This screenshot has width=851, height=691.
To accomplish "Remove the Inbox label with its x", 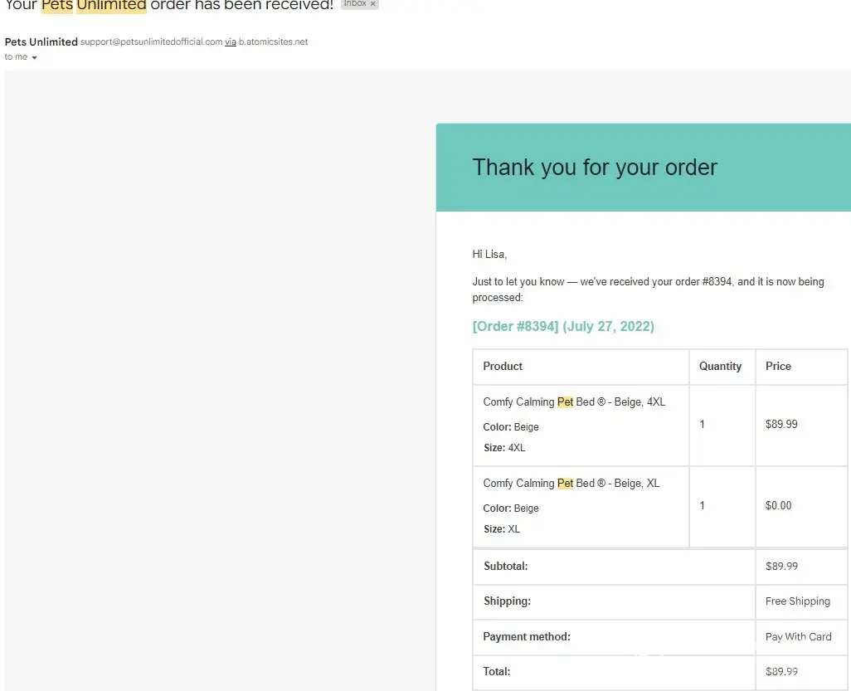I will (x=373, y=4).
